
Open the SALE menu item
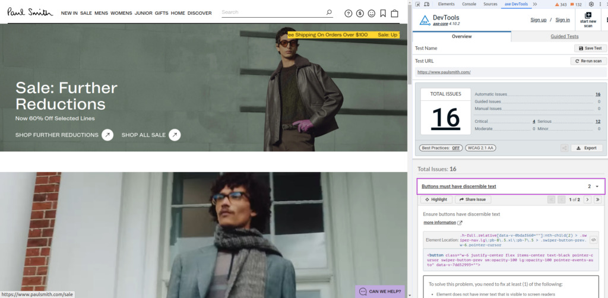click(86, 13)
